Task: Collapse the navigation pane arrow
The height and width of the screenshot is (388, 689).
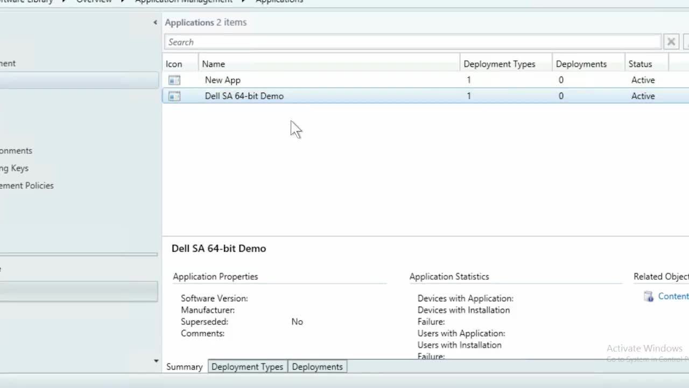Action: coord(155,23)
